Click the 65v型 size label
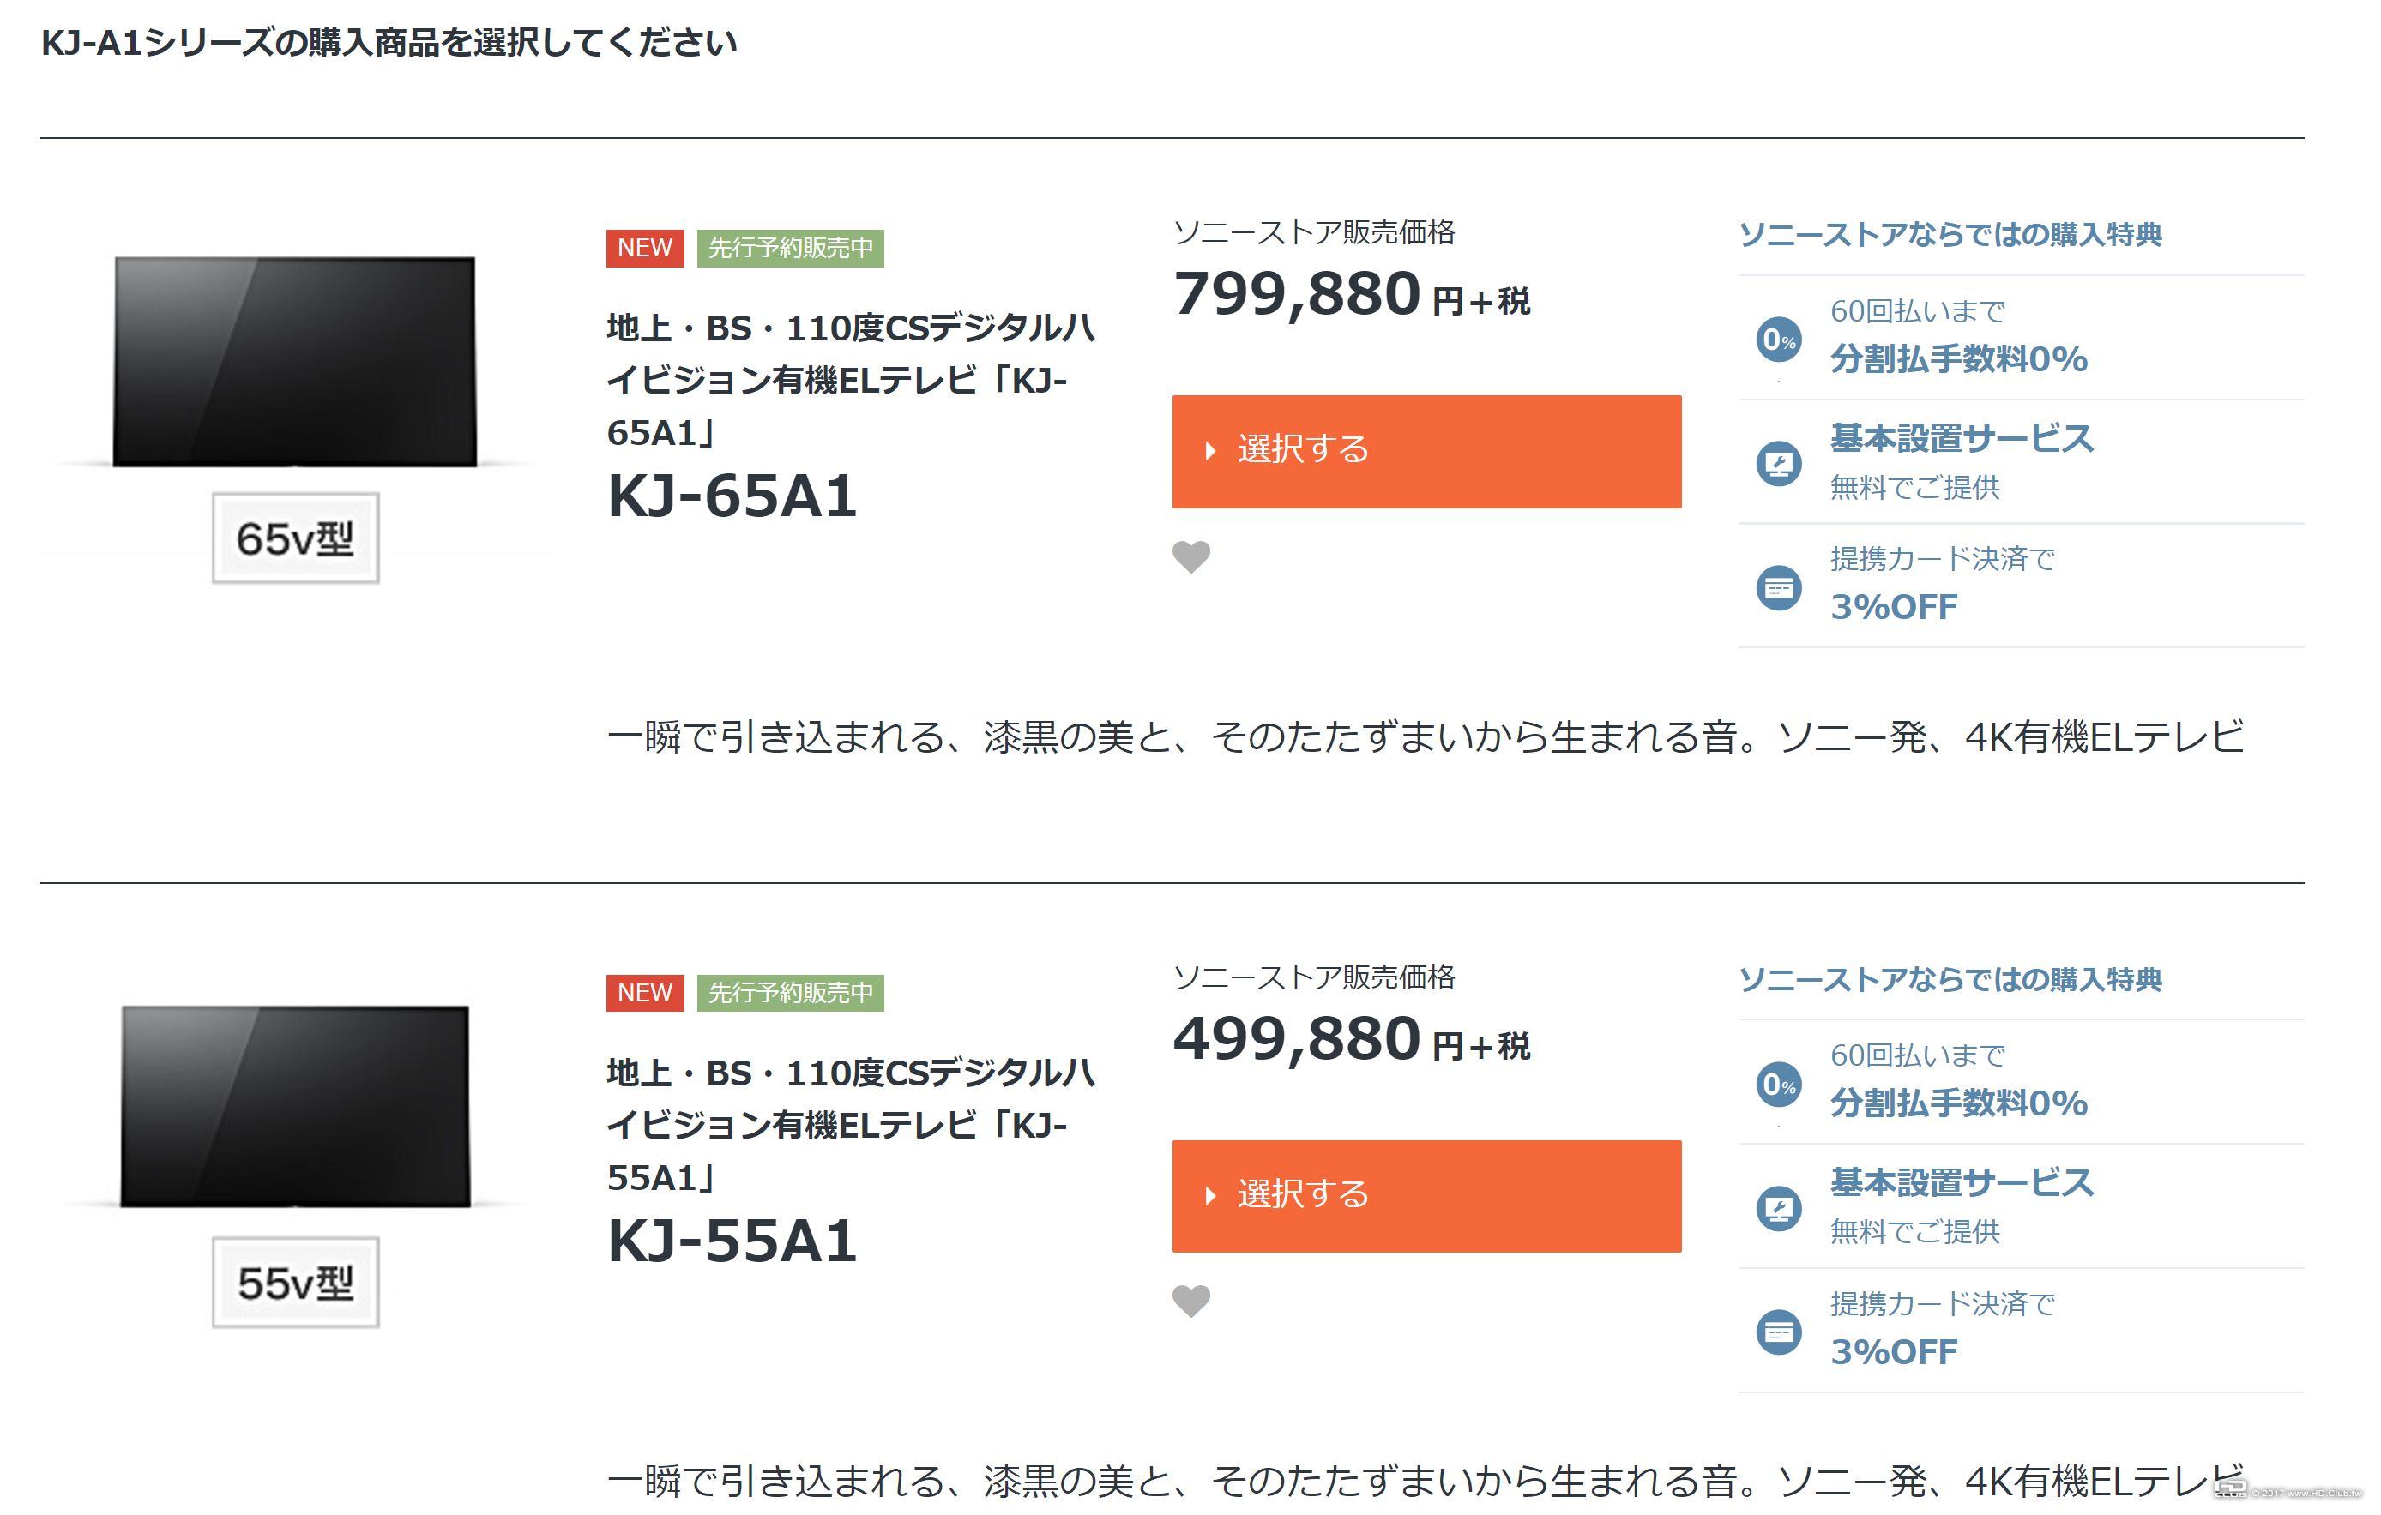Screen dimensions: 2381x1515 click(x=295, y=538)
